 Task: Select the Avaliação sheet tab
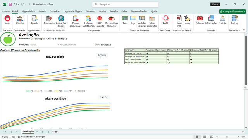coord(28,131)
